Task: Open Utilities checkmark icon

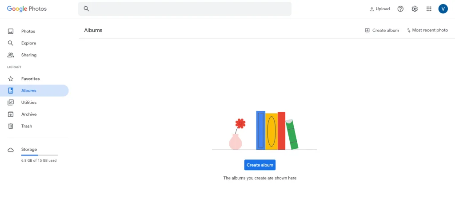Action: pyautogui.click(x=11, y=102)
